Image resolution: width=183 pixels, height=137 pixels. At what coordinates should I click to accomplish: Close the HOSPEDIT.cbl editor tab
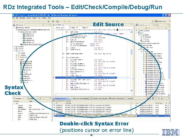65,25
